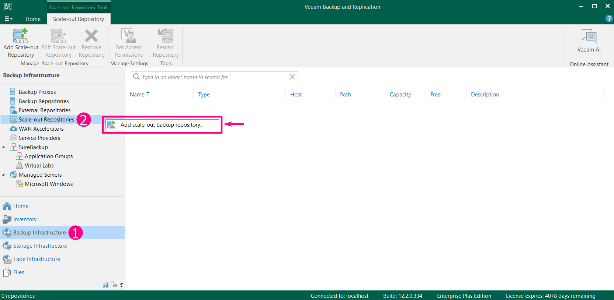Click "Enterprise Plus Edition" status text
The height and width of the screenshot is (300, 614).
pos(464,296)
